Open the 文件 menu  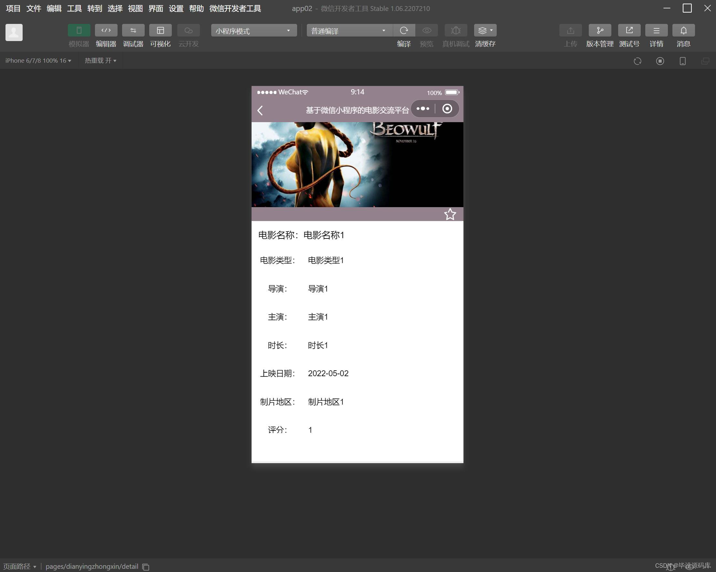(34, 8)
